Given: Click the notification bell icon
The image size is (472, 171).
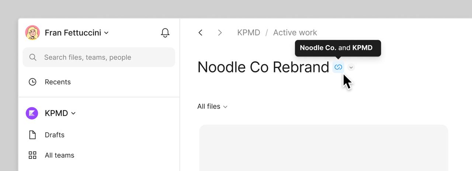Looking at the screenshot, I should click(x=165, y=33).
